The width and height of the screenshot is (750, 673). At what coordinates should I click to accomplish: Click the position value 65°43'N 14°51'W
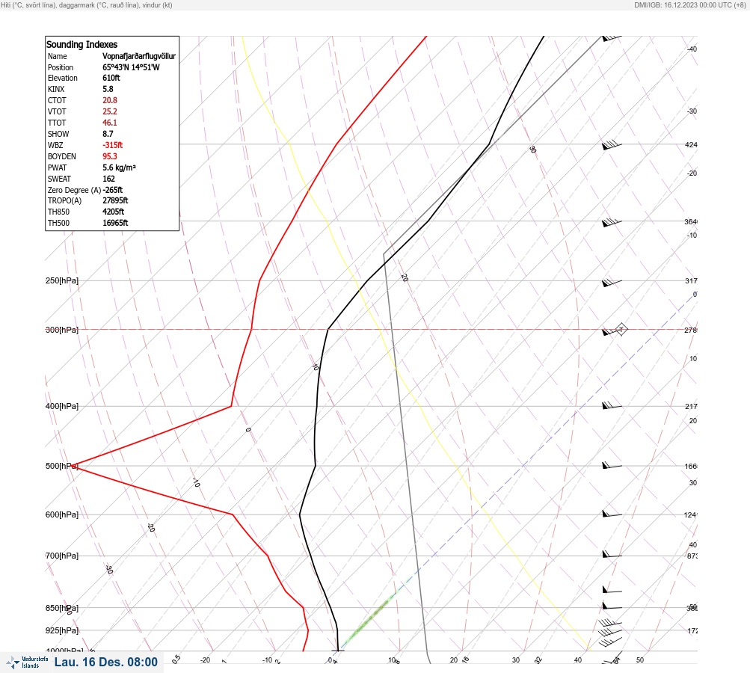click(x=131, y=67)
